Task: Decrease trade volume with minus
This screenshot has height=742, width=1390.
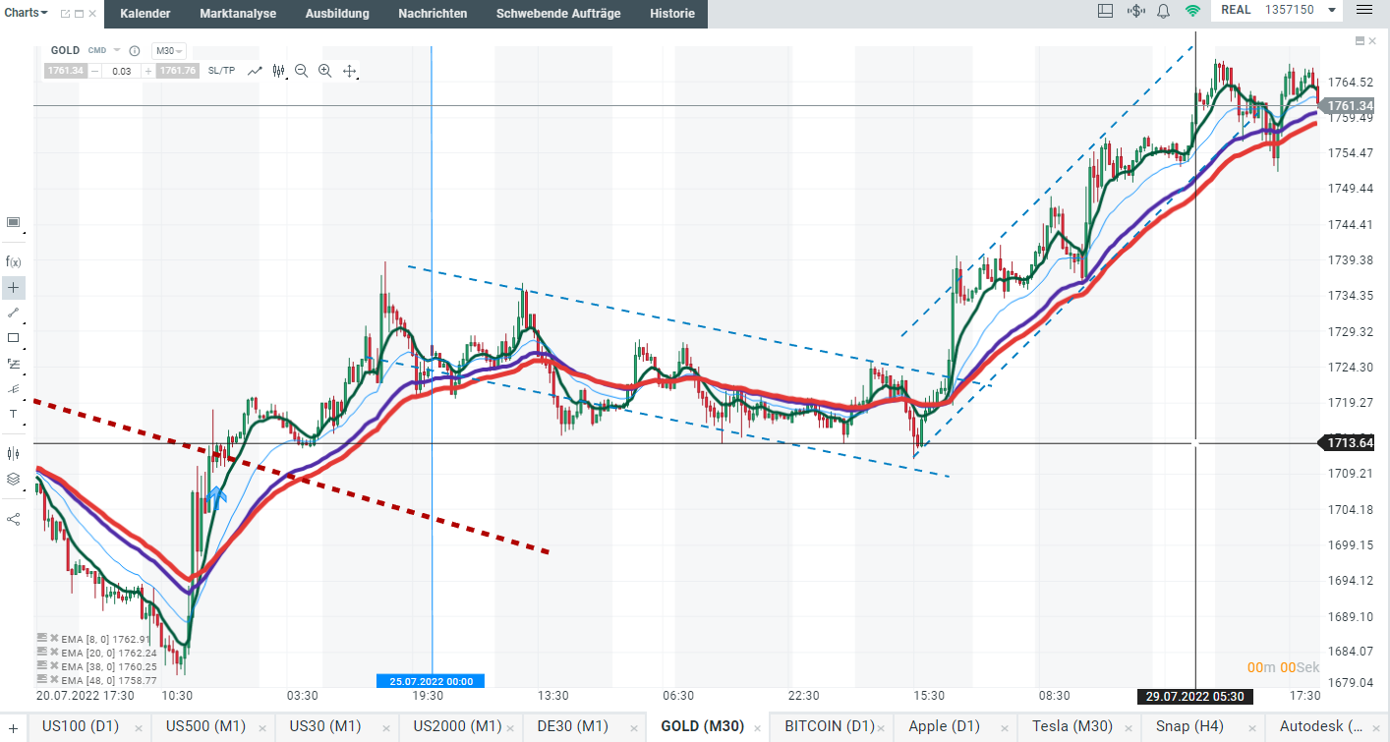Action: point(95,71)
